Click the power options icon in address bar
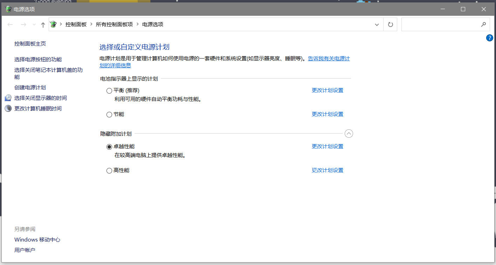 [53, 25]
